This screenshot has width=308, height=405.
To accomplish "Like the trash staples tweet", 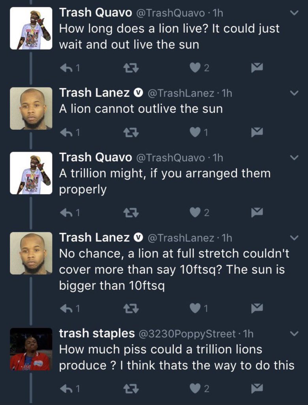I will (195, 388).
